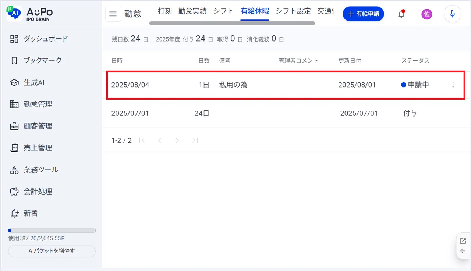Go to the last page of results
The height and width of the screenshot is (271, 471).
pos(195,140)
